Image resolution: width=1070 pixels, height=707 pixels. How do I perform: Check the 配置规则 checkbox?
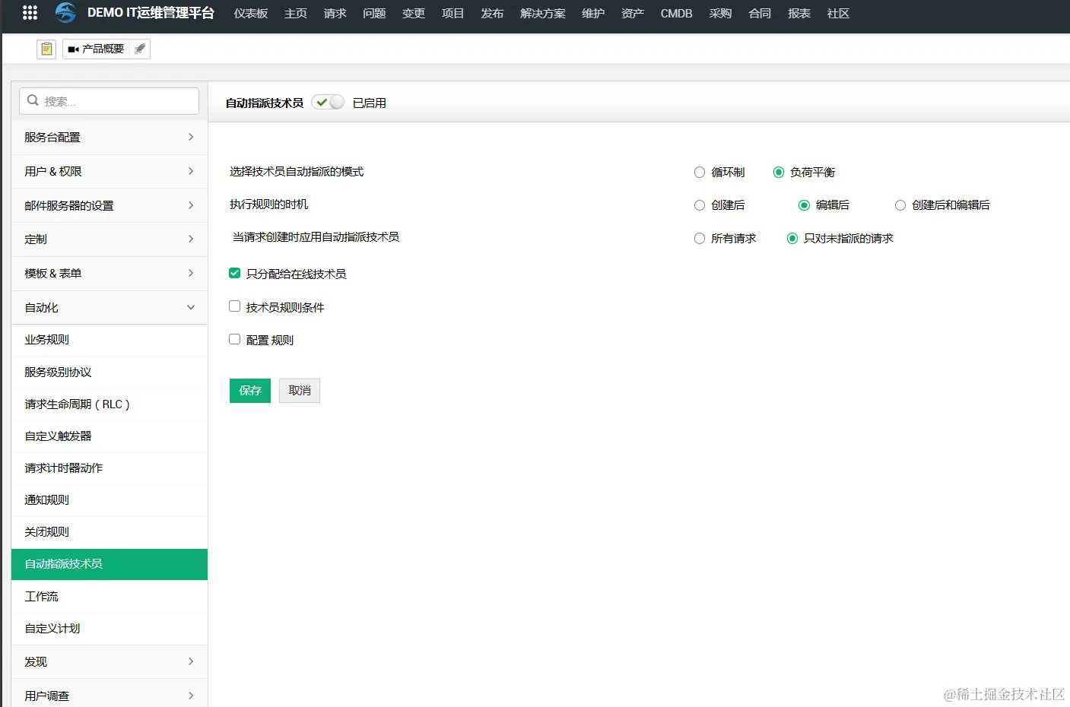point(234,339)
